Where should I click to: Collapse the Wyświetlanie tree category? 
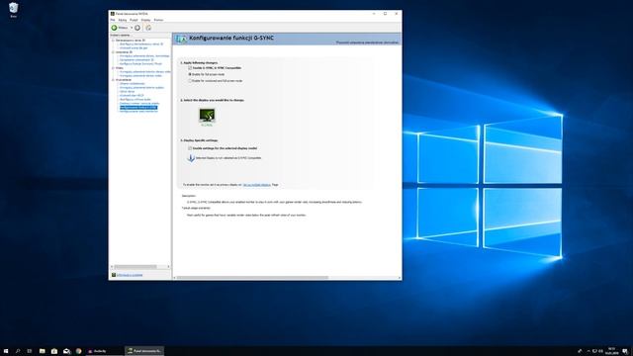tap(113, 80)
